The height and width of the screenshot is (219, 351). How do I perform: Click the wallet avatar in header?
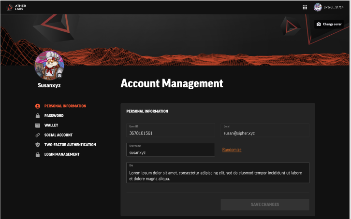click(x=318, y=7)
